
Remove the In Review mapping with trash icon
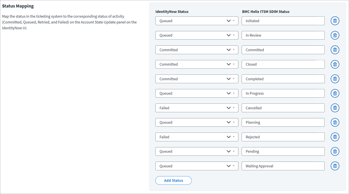pos(335,35)
